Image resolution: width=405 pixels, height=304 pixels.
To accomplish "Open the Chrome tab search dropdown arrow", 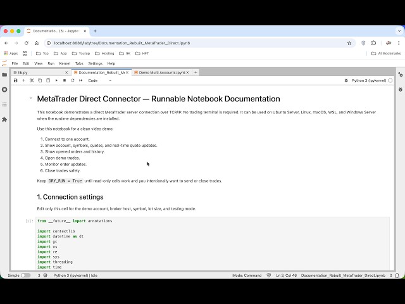I will [x=399, y=31].
